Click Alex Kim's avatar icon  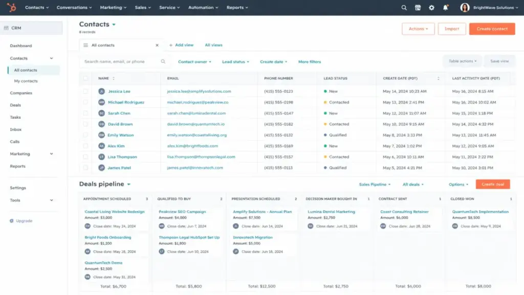point(102,146)
